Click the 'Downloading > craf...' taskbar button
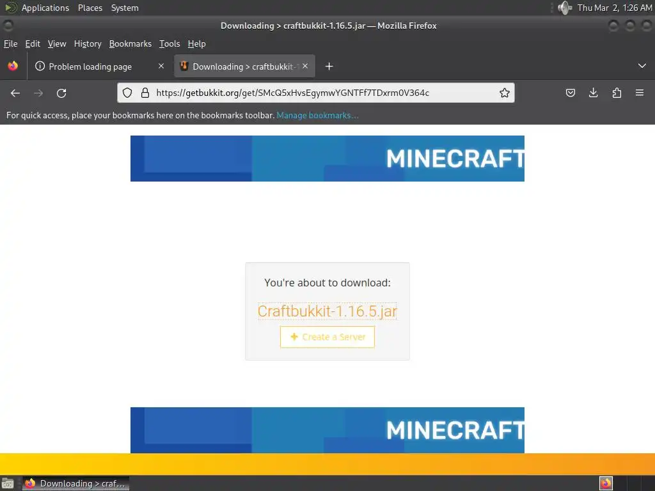 75,483
